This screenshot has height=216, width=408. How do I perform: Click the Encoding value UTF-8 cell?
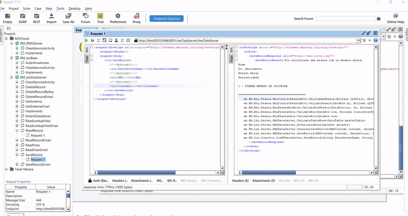[50, 205]
